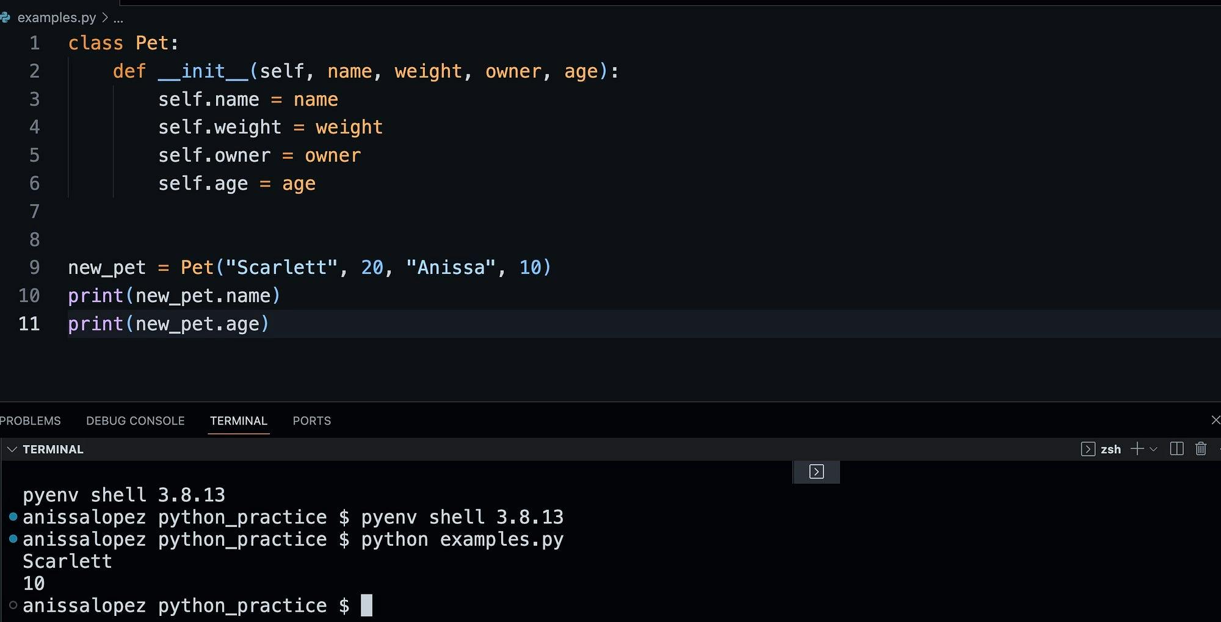Click the "Scarlett" string argument

282,268
